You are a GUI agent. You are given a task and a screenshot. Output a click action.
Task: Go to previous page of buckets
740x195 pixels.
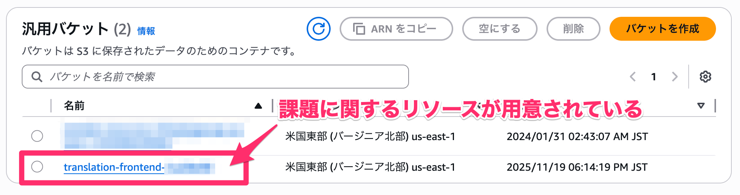coord(633,77)
